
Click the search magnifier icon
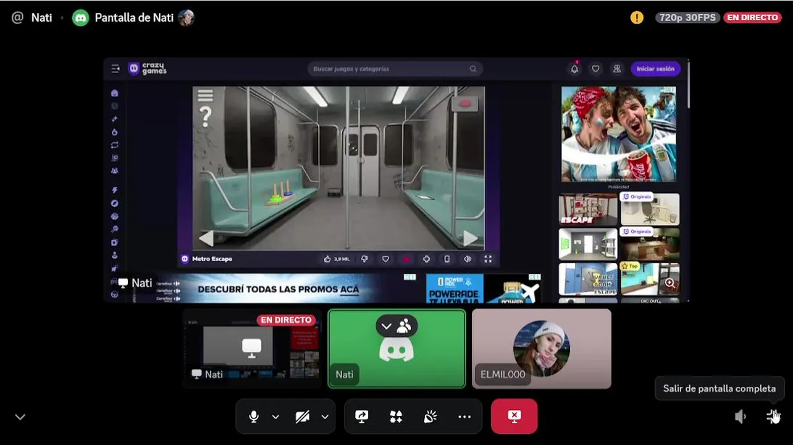coord(473,69)
